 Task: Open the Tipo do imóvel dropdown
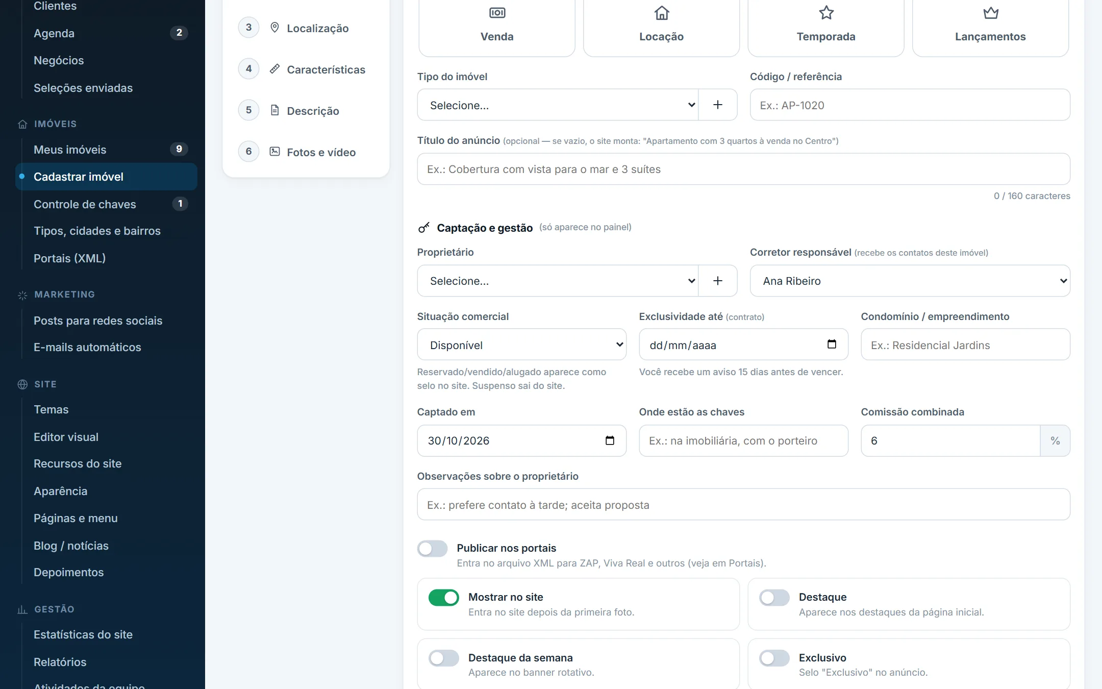point(558,105)
